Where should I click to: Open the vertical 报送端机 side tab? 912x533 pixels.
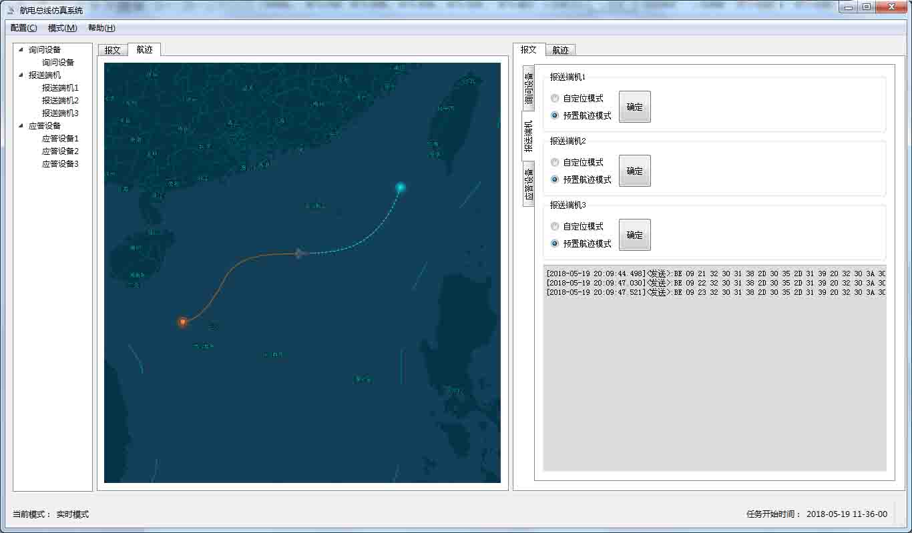pos(528,137)
